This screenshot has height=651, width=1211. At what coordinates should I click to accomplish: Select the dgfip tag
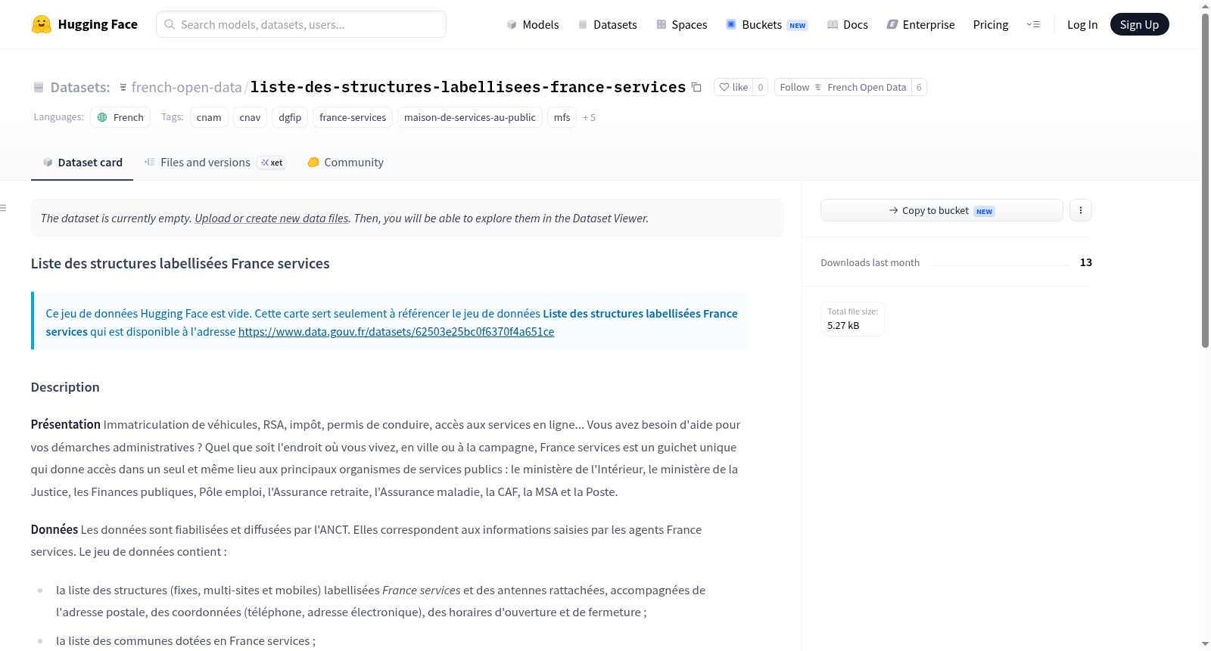tap(290, 117)
